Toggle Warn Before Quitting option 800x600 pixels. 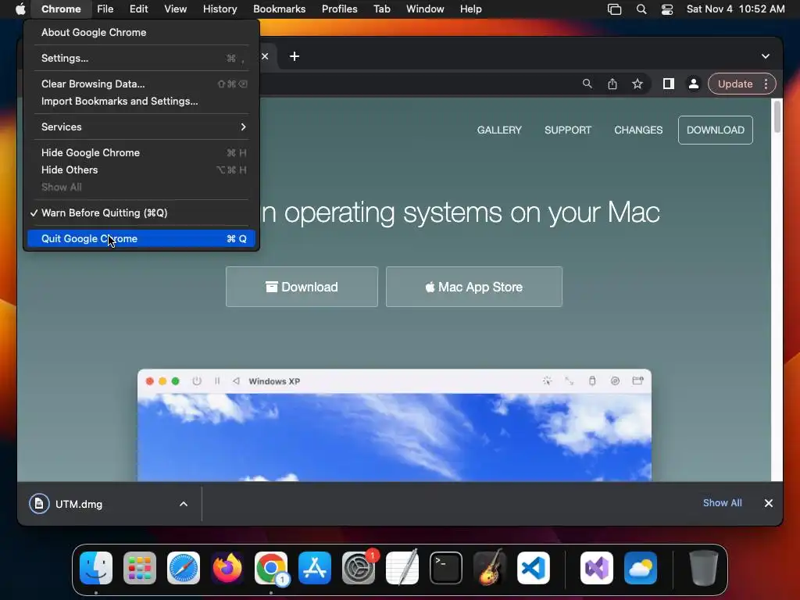[141, 212]
